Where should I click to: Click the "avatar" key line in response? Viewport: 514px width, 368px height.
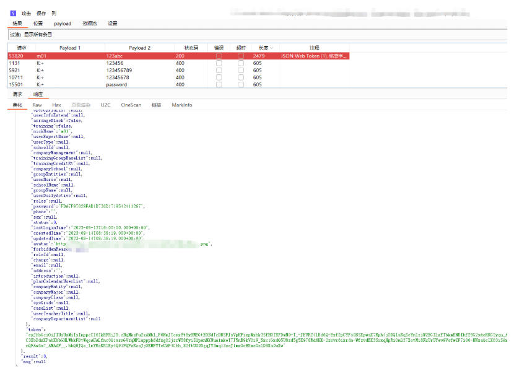(x=122, y=244)
